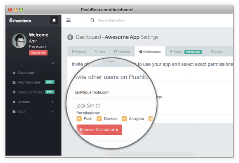Image resolution: width=239 pixels, height=163 pixels.
Task: Switch to the General tab
Action: (x=79, y=52)
